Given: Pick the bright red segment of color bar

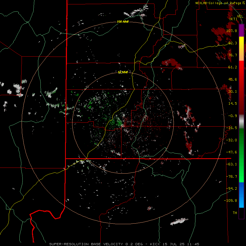Looking at the screenshot, I should pyautogui.click(x=241, y=70).
